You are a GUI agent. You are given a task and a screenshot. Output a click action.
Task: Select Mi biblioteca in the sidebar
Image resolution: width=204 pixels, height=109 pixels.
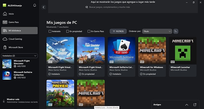[x=19, y=31]
